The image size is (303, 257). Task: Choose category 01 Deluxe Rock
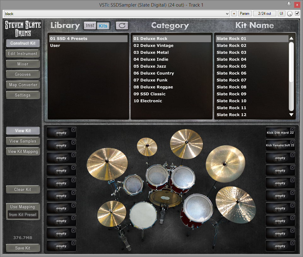coord(172,39)
